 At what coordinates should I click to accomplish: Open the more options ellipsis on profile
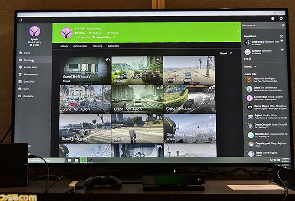click(115, 37)
